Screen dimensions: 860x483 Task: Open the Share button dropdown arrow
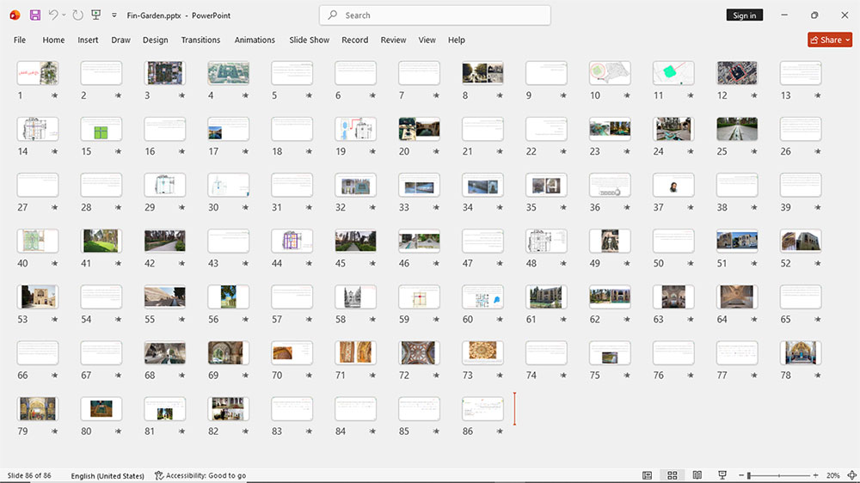point(848,40)
